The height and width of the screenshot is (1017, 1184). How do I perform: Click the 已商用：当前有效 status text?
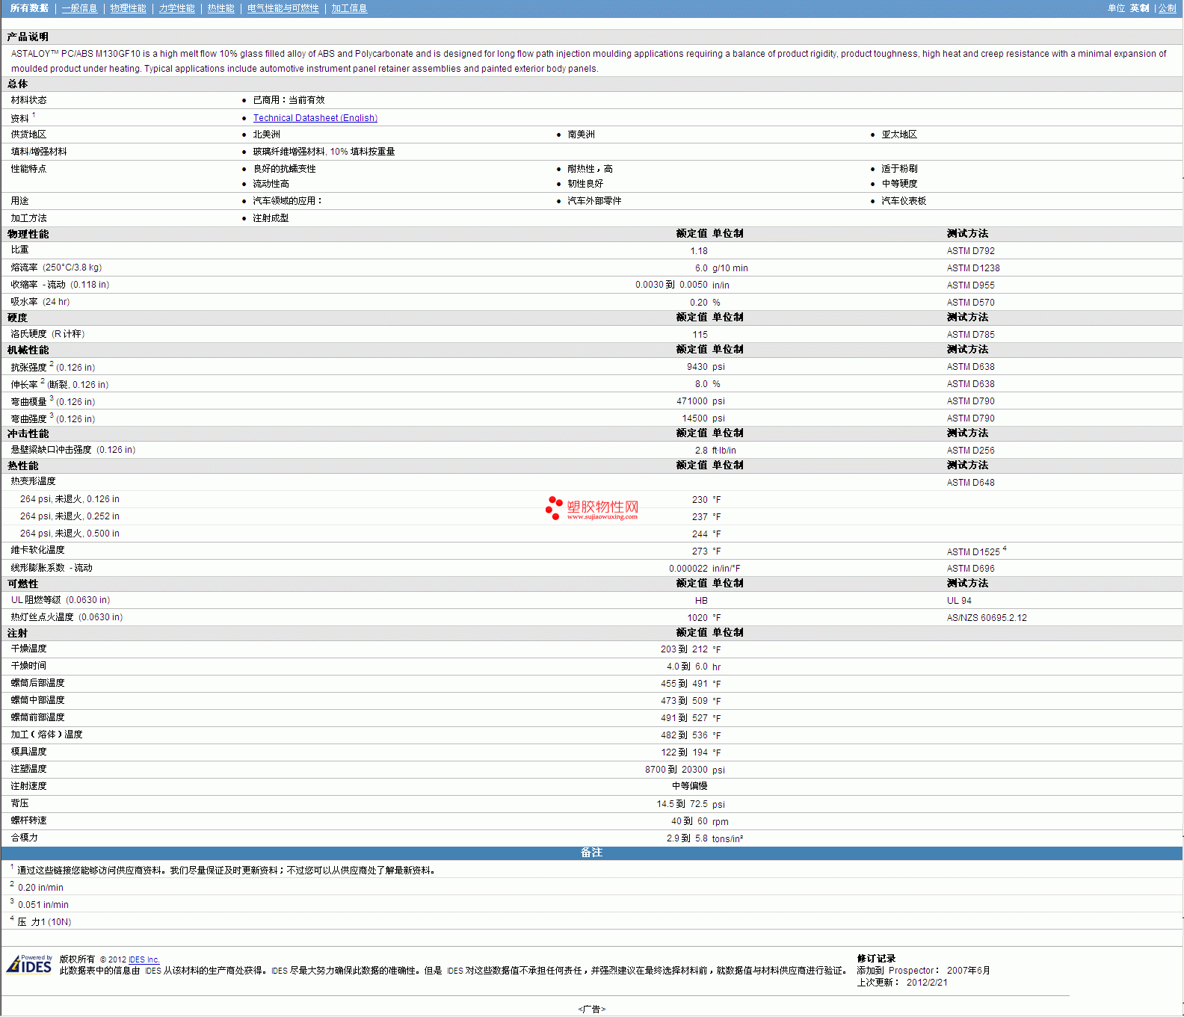[x=289, y=100]
